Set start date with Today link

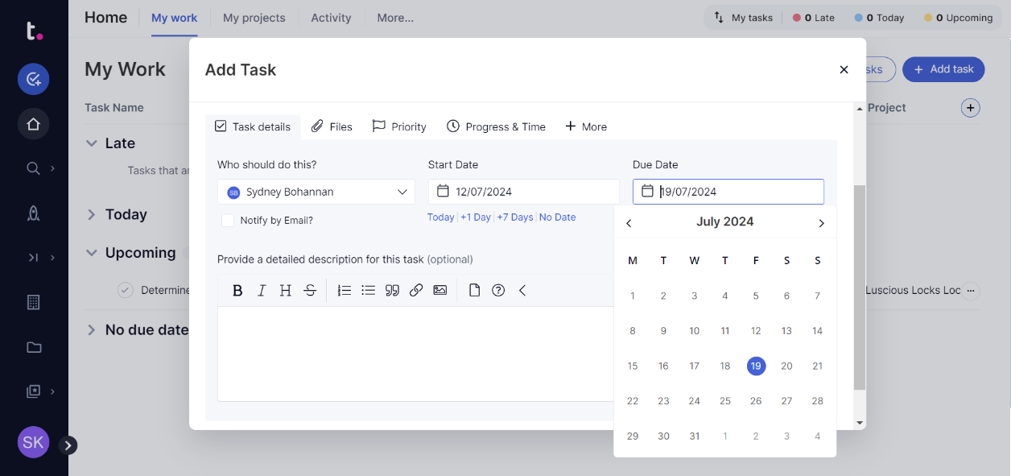[440, 217]
